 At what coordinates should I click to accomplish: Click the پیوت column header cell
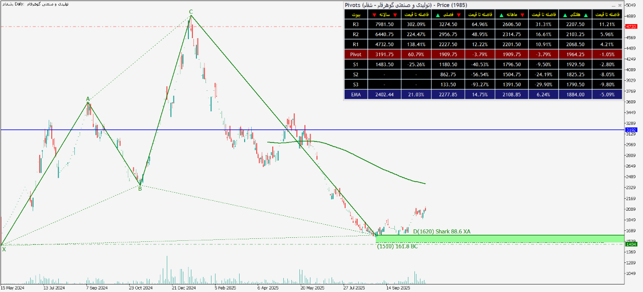click(356, 15)
